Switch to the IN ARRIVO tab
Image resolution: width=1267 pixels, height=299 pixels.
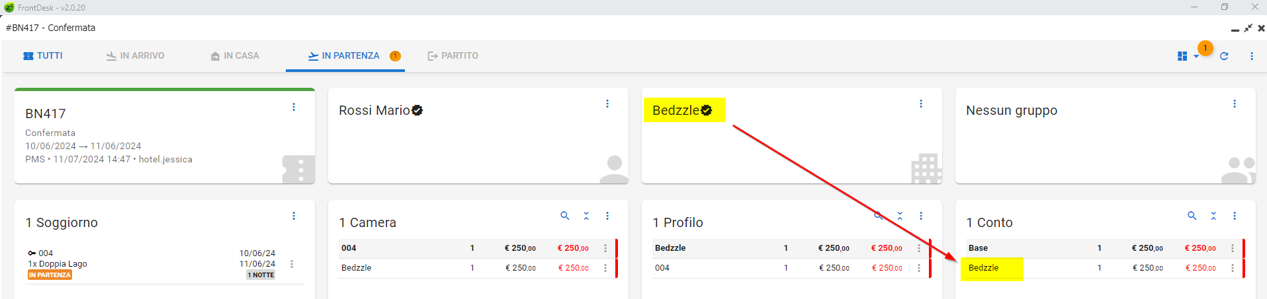coord(136,56)
